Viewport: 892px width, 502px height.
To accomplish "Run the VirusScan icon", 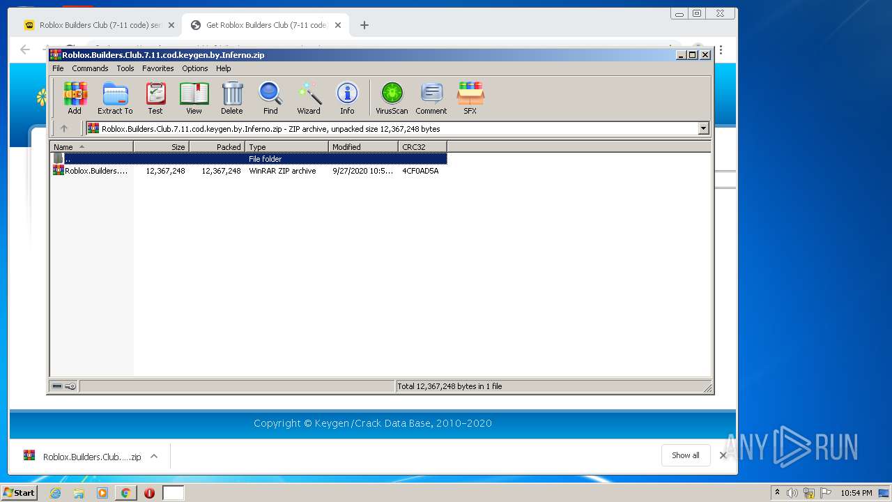I will coord(392,98).
